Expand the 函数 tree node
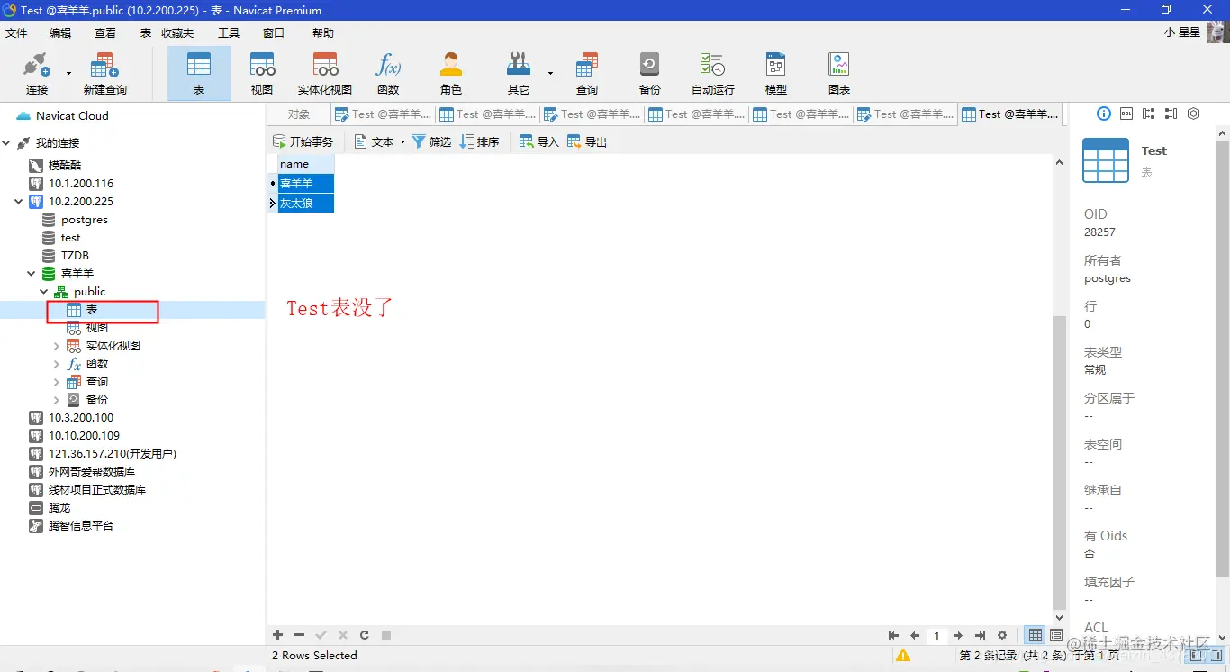Image resolution: width=1230 pixels, height=672 pixels. [x=57, y=363]
